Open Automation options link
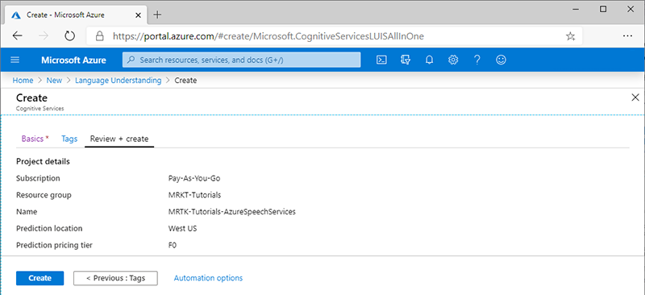645x295 pixels. (x=208, y=278)
